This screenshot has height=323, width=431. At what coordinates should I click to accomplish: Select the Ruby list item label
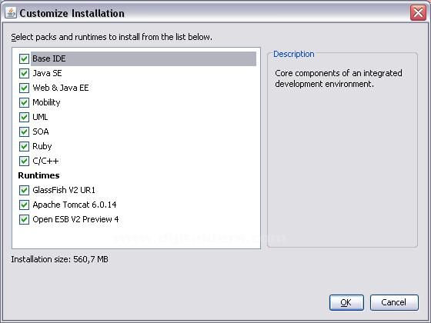[x=42, y=146]
